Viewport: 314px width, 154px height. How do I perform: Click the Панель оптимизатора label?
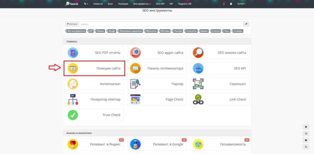[165, 68]
